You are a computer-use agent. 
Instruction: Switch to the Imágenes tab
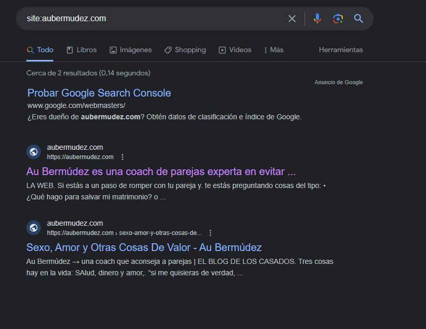pyautogui.click(x=131, y=50)
